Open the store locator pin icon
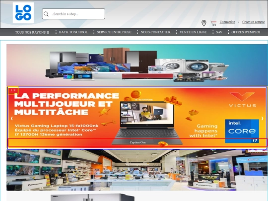The height and width of the screenshot is (201, 268). tap(204, 23)
